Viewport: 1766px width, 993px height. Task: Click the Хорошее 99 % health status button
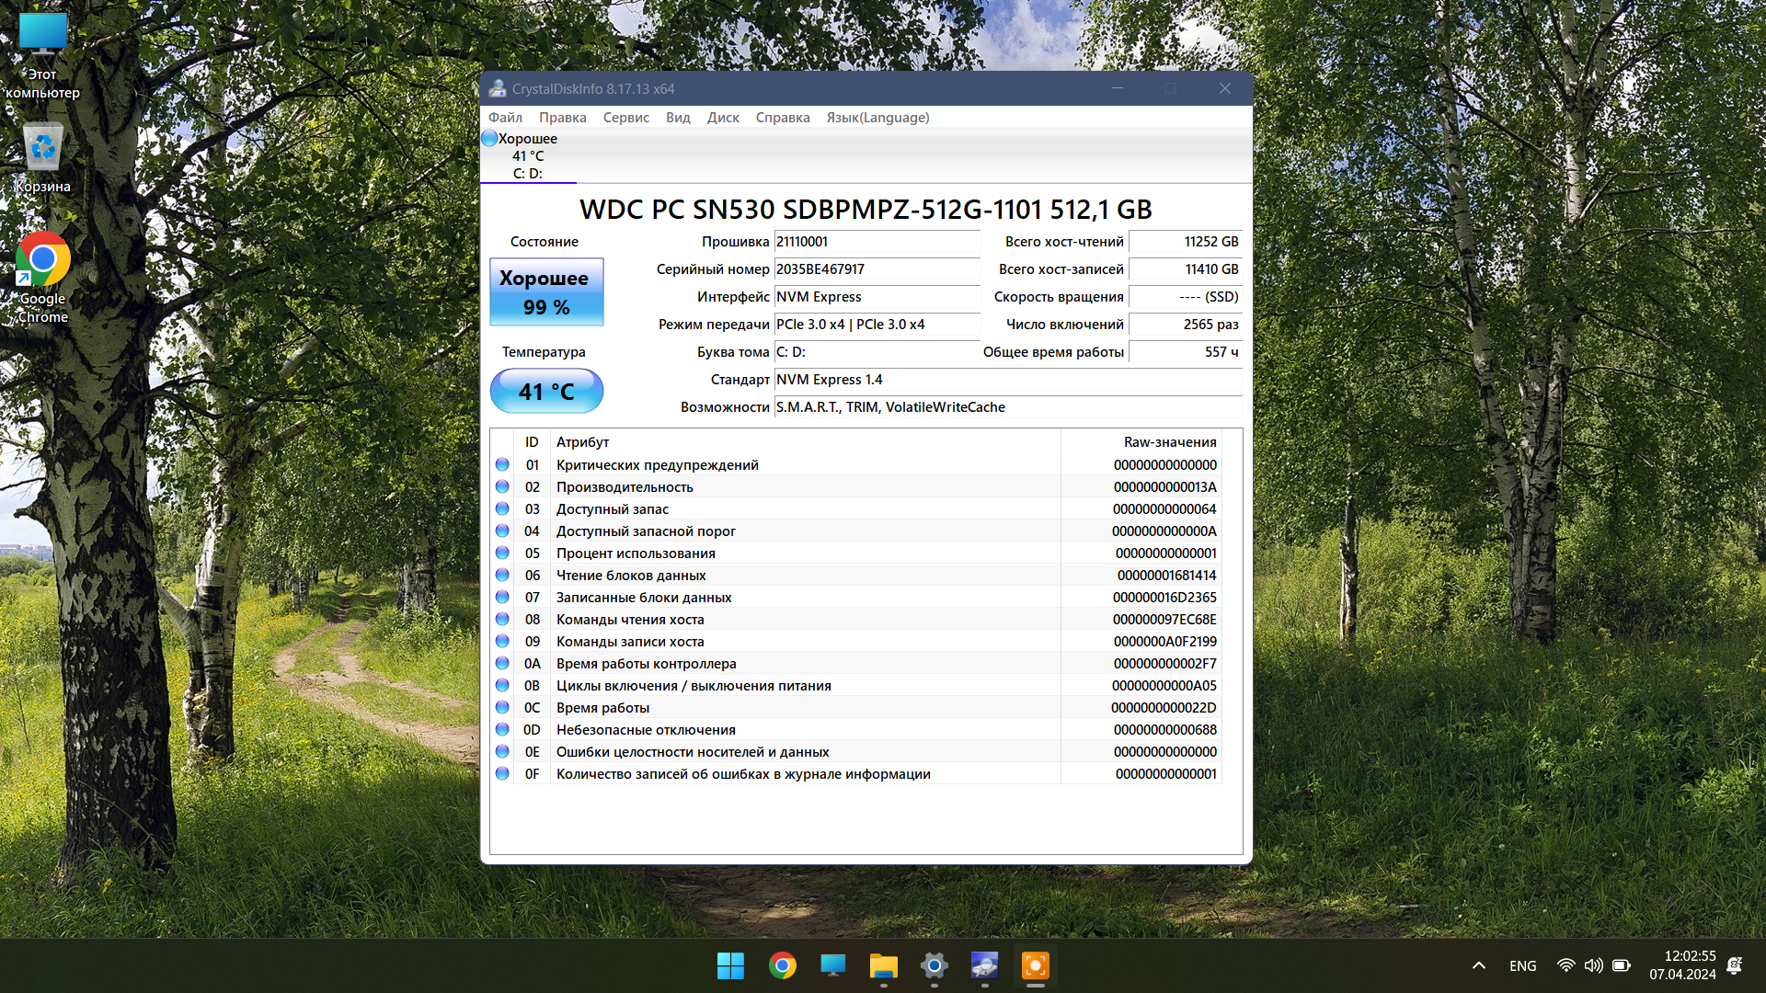[x=546, y=292]
